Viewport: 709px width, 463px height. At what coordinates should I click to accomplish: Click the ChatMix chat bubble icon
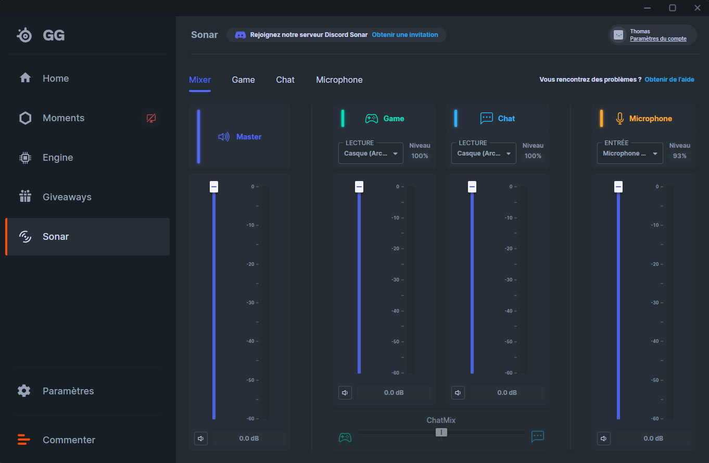click(x=538, y=436)
